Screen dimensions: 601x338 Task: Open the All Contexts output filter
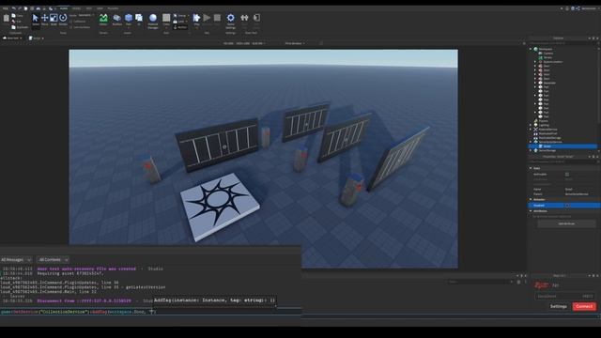coord(53,260)
